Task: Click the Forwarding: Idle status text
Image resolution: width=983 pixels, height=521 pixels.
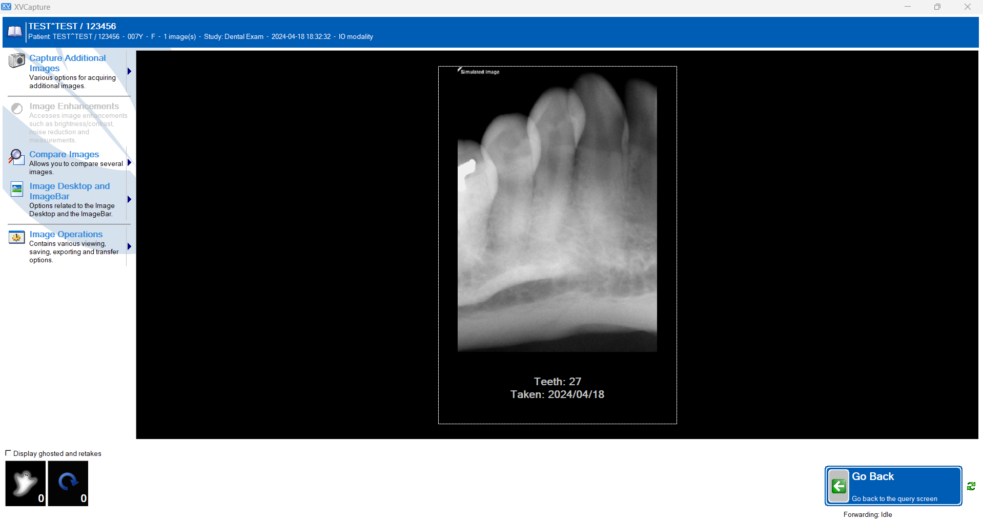Action: click(868, 514)
